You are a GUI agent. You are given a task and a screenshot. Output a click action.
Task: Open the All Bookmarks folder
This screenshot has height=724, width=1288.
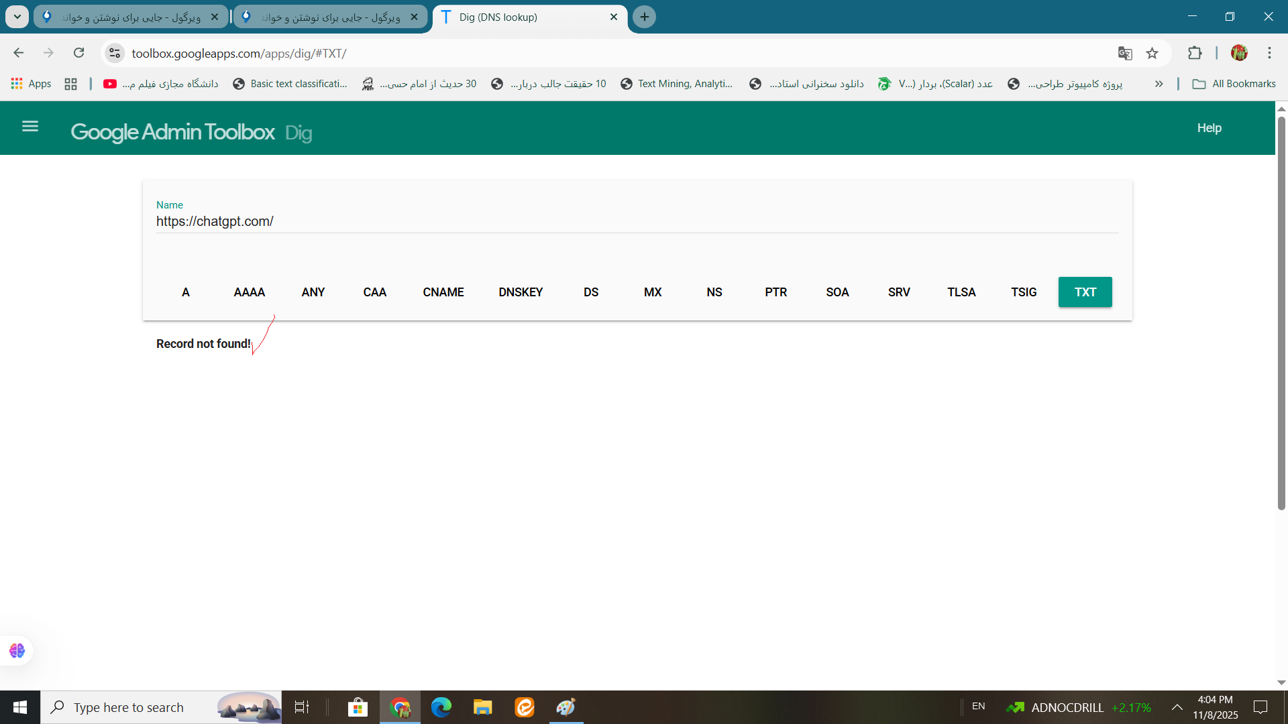click(1234, 84)
